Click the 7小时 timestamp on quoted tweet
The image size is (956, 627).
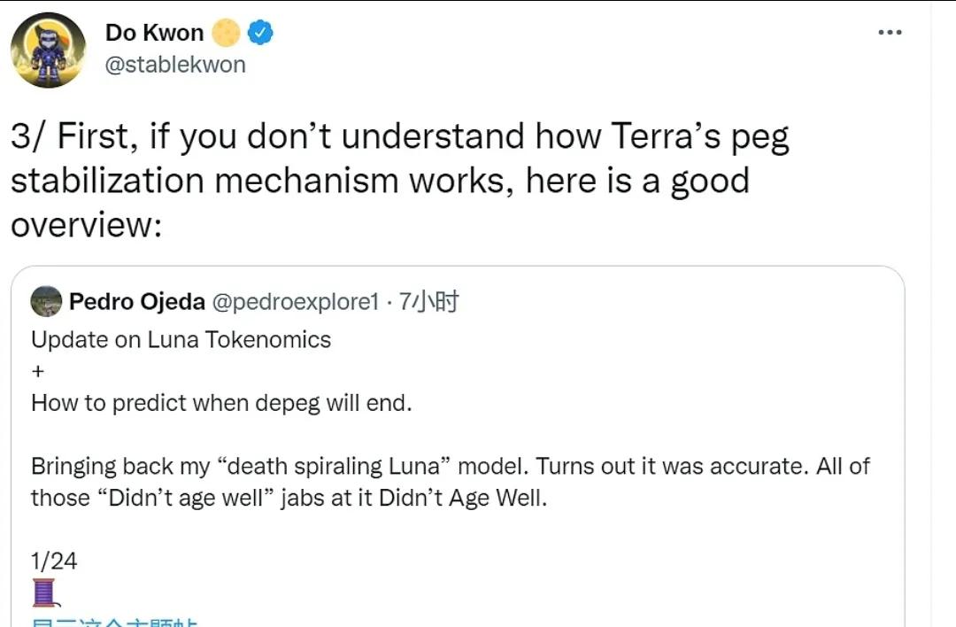pos(429,302)
